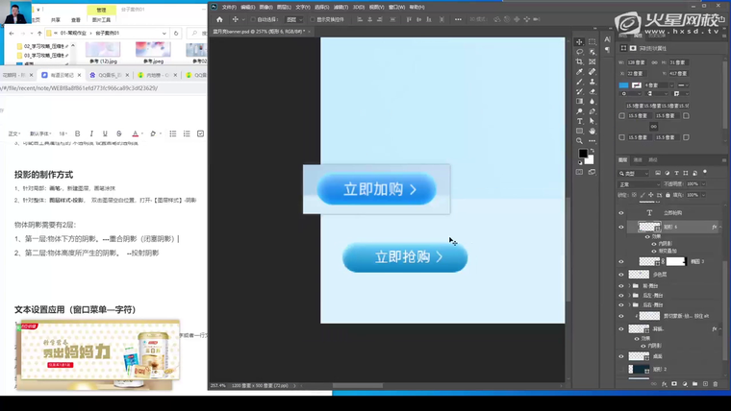Select the Hand tool

[592, 131]
